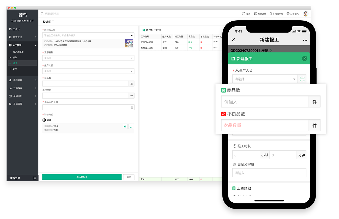Viewport: 339px width, 219px height.
Task: Click the user avatar in top bar
Action: (x=306, y=14)
